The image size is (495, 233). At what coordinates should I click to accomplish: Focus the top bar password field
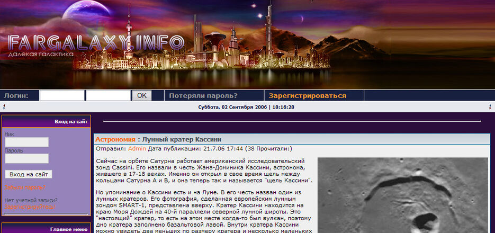107,96
